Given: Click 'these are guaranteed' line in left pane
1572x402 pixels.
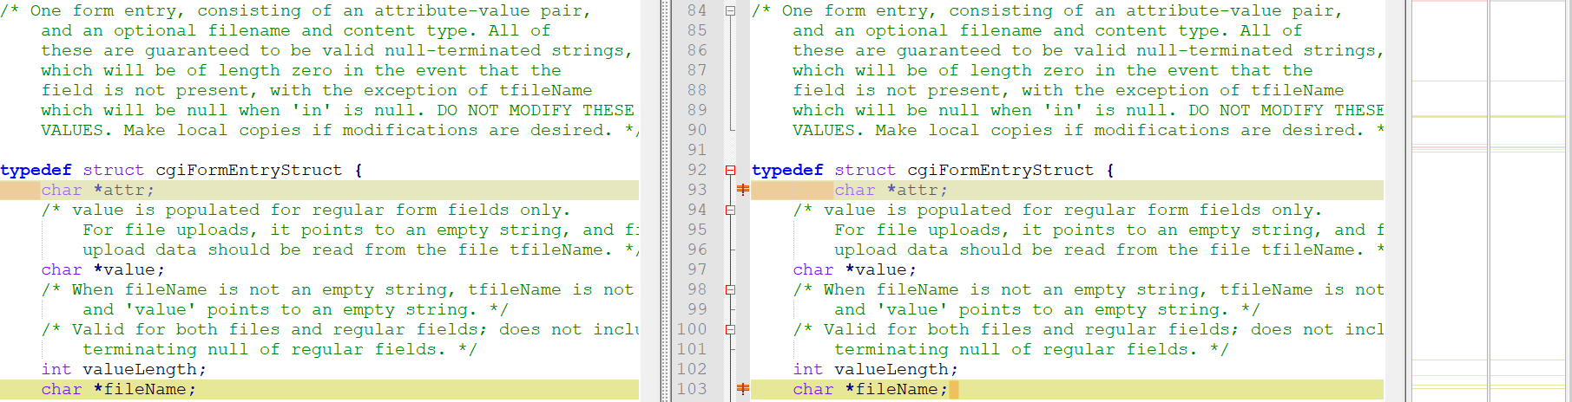Looking at the screenshot, I should click(337, 51).
